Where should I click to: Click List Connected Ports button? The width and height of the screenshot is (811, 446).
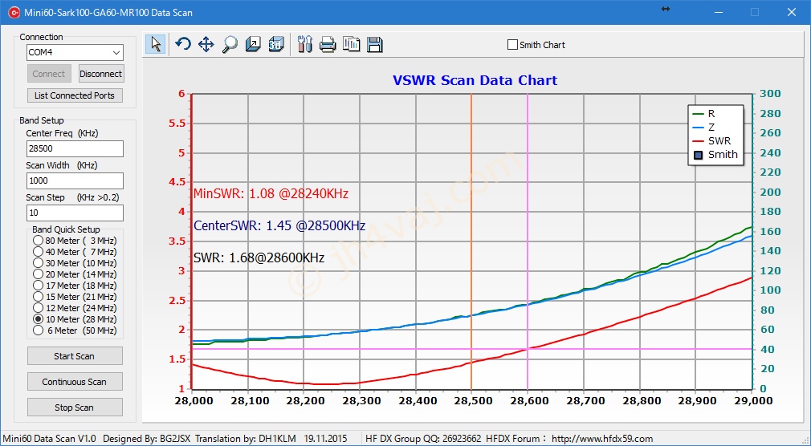pyautogui.click(x=75, y=95)
